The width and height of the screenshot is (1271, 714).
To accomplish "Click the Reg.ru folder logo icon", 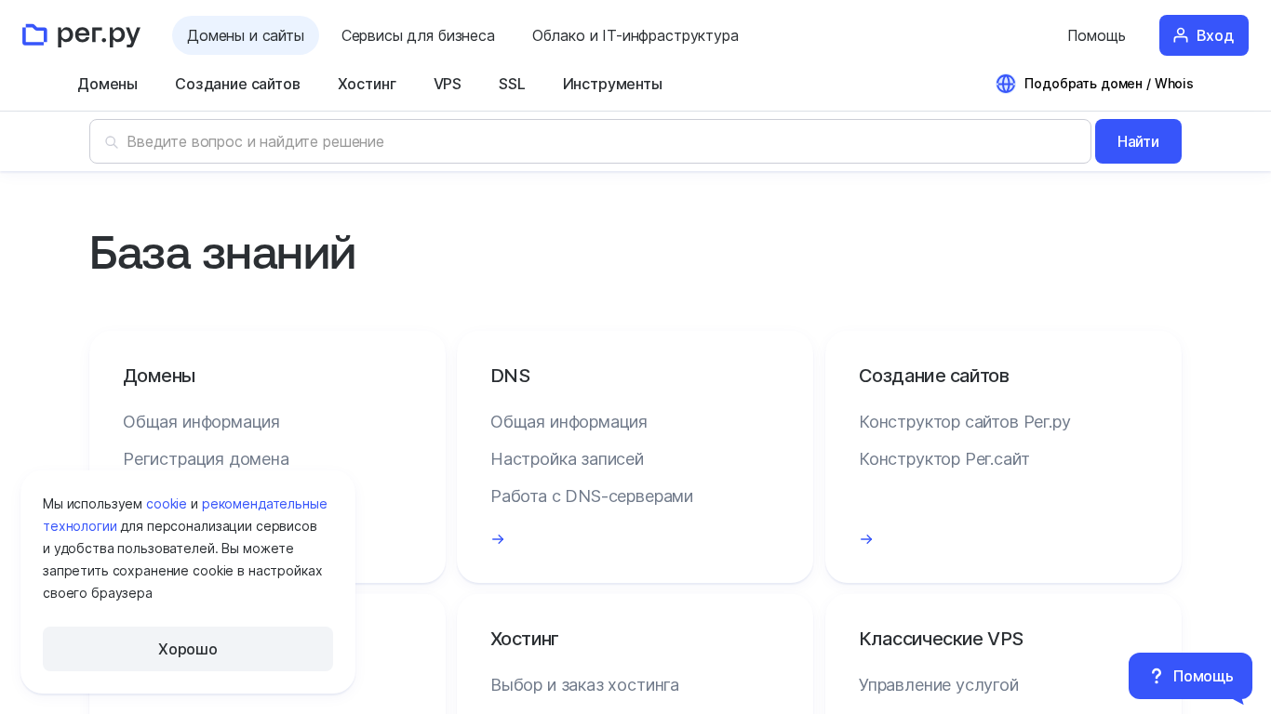I will pyautogui.click(x=35, y=35).
